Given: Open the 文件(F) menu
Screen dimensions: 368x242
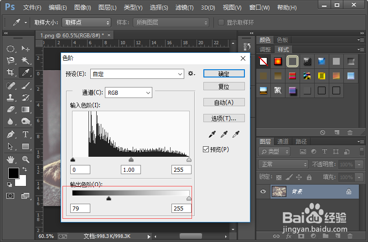Looking at the screenshot, I should pyautogui.click(x=32, y=7).
